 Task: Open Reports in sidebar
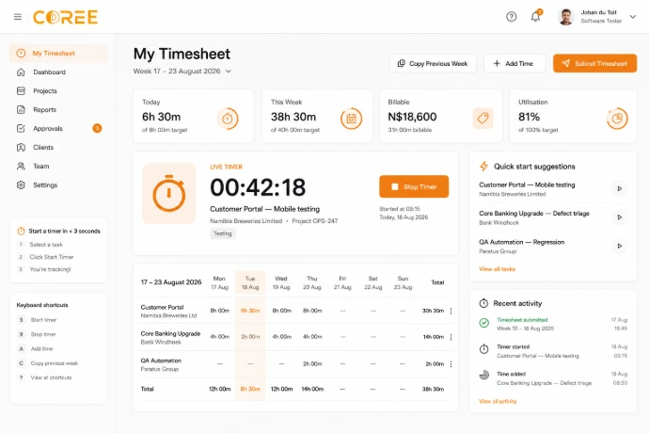(58, 110)
